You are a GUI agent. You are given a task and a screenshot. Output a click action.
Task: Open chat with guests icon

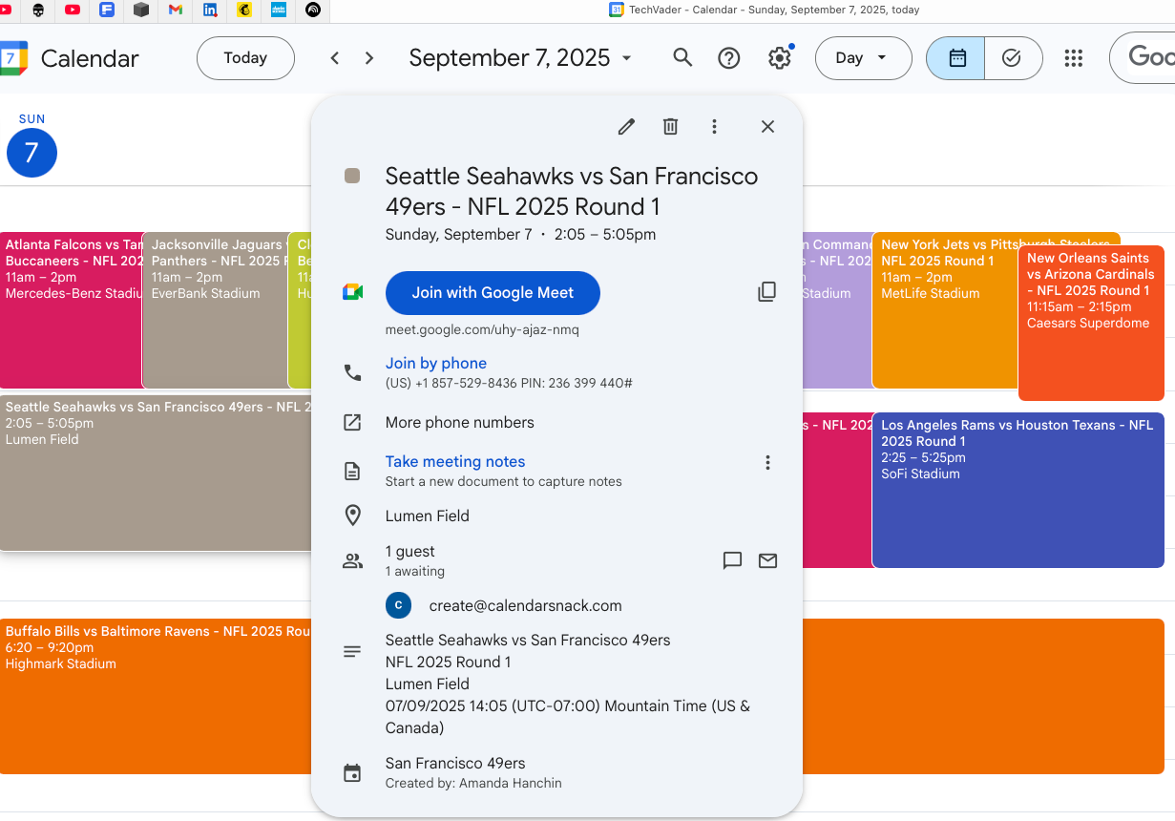click(x=732, y=560)
